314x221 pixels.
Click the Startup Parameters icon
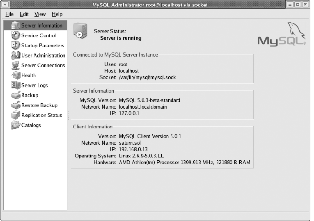(16, 46)
